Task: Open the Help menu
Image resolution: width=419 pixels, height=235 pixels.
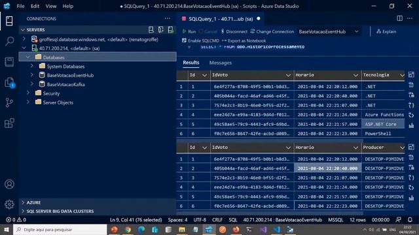Action: tap(68, 6)
